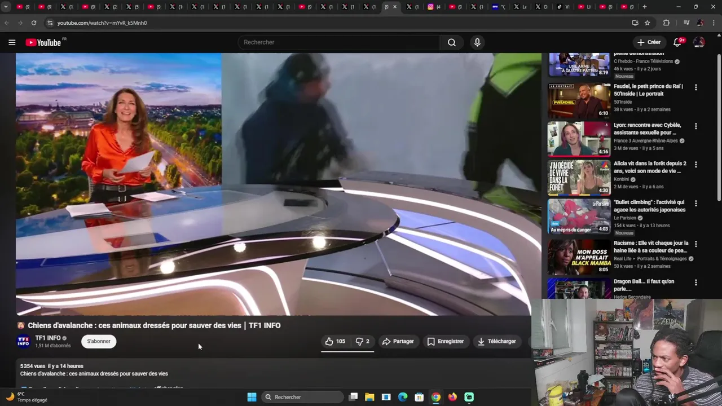Switch to the Instagram browser tab
Viewport: 722px width, 406px height.
click(433, 7)
